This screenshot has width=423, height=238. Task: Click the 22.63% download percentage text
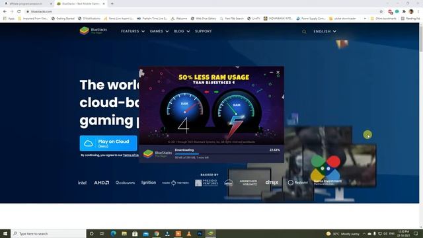(x=275, y=150)
